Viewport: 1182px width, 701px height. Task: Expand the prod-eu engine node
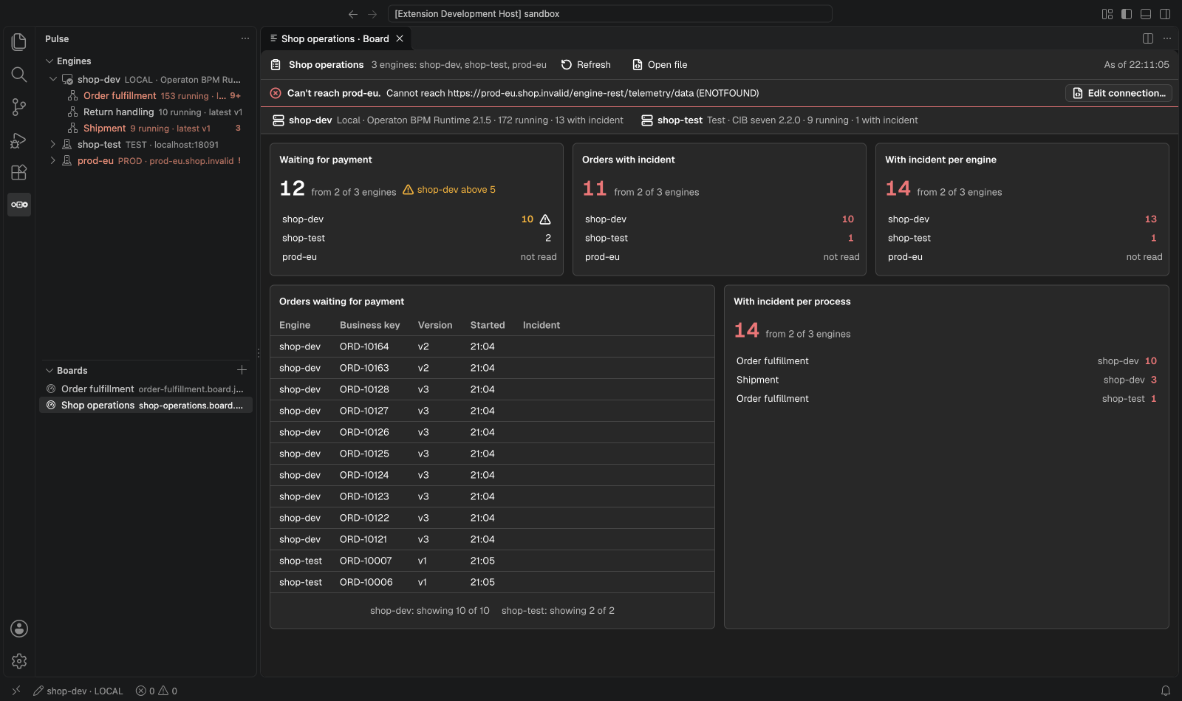pyautogui.click(x=52, y=161)
